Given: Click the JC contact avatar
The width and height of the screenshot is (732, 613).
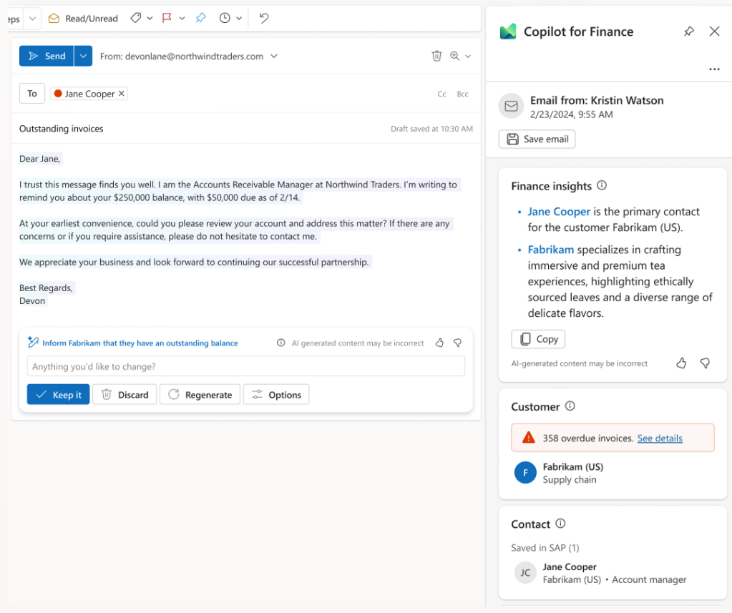Looking at the screenshot, I should [x=525, y=572].
